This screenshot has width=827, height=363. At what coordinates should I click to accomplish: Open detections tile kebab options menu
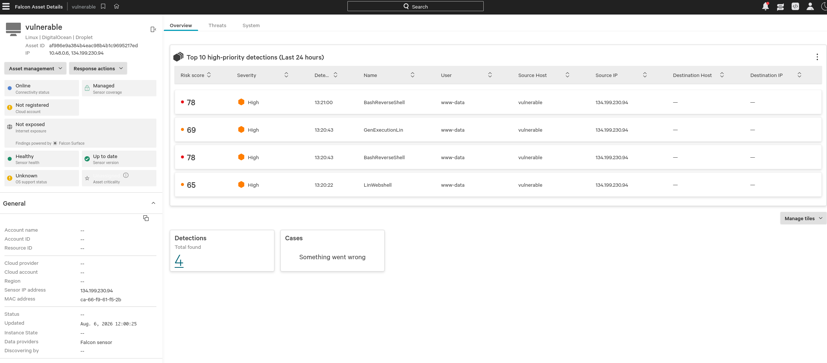point(817,57)
